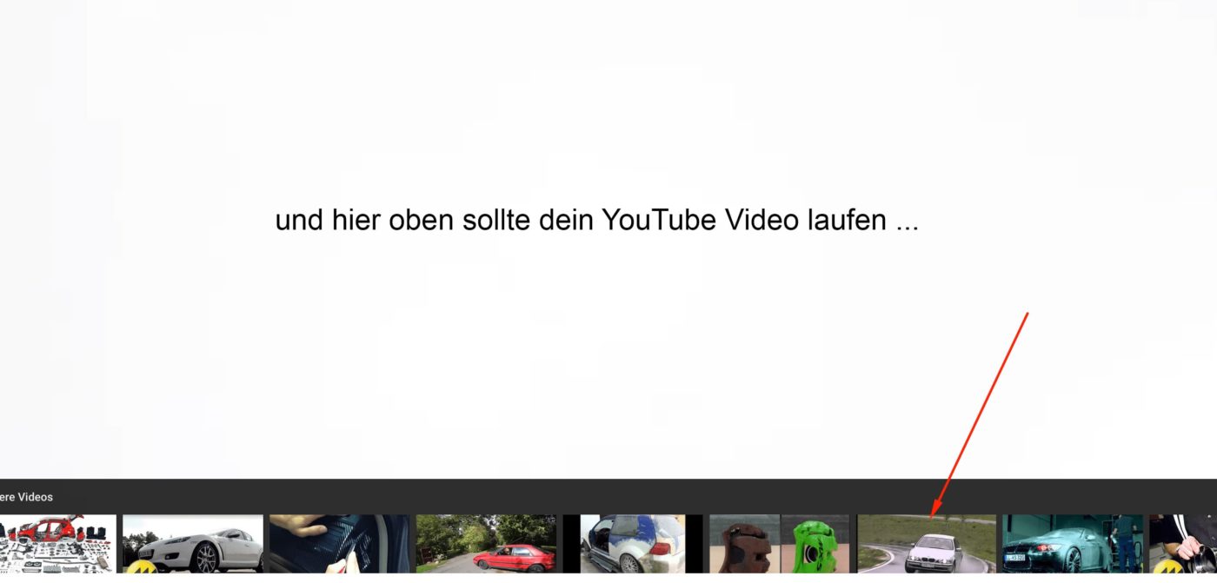Click the trees behind the red coupe
Viewport: 1217px width, 583px height.
click(x=487, y=528)
